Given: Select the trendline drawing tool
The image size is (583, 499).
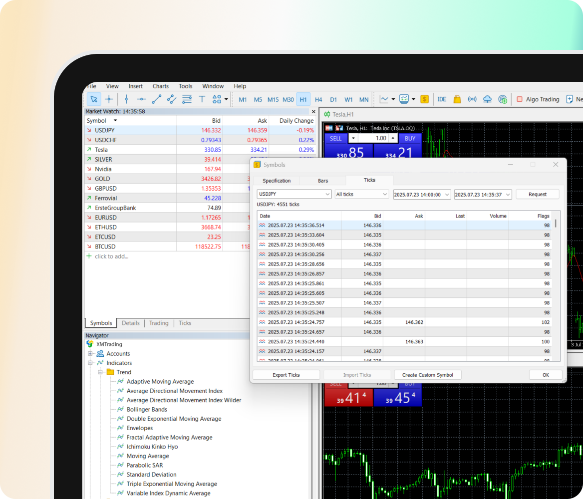Looking at the screenshot, I should coord(156,99).
